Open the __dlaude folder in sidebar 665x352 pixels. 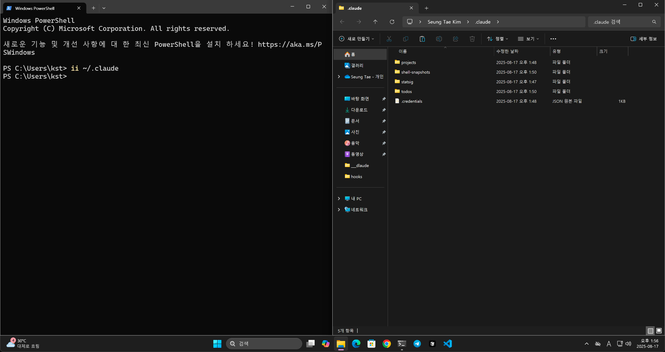click(x=360, y=165)
